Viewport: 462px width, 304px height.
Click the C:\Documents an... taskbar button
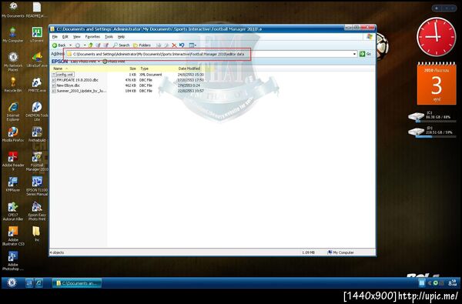[76, 283]
